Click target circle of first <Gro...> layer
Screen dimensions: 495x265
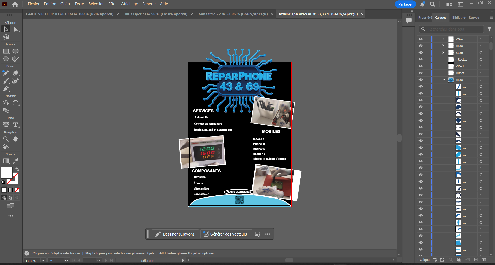point(481,39)
